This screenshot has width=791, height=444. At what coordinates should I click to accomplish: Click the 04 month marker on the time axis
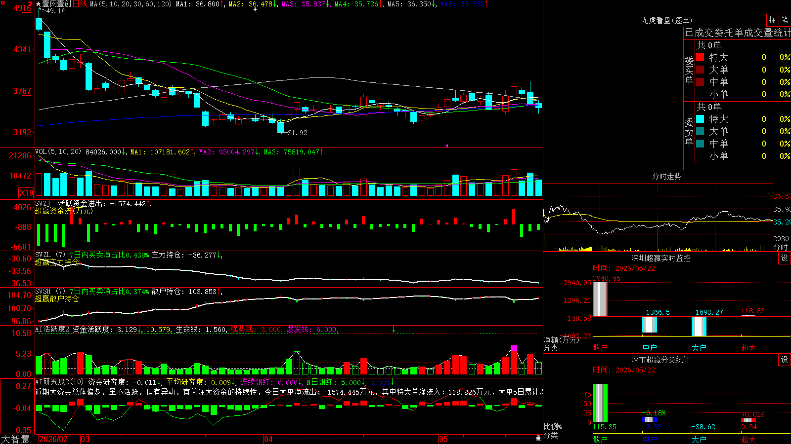pyautogui.click(x=268, y=439)
